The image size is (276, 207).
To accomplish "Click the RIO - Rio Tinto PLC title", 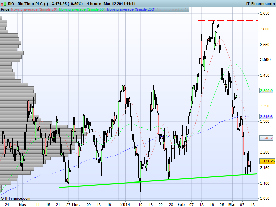I will click(x=28, y=4).
